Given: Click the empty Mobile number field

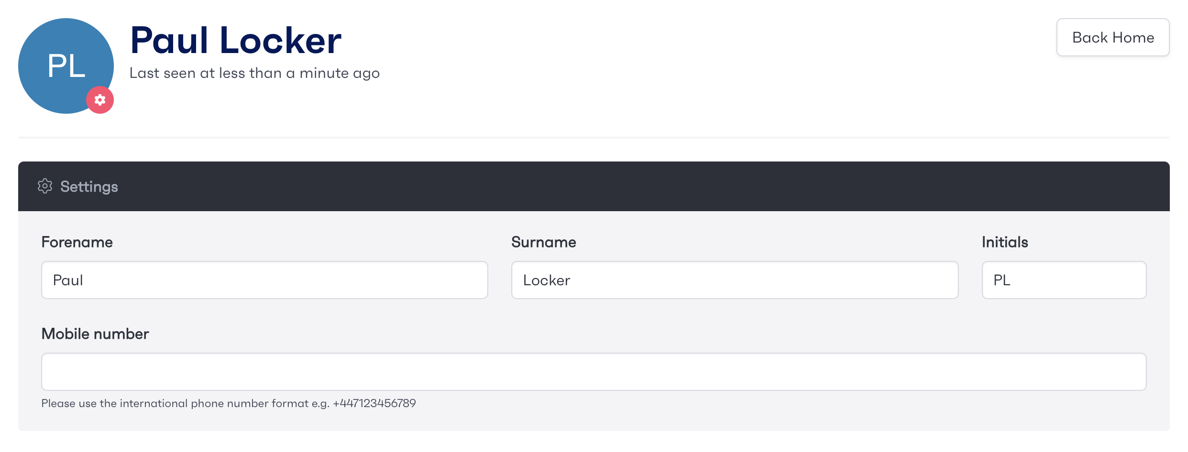Looking at the screenshot, I should click(x=594, y=372).
